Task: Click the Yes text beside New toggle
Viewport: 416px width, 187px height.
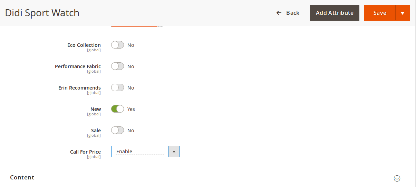Action: pos(131,109)
